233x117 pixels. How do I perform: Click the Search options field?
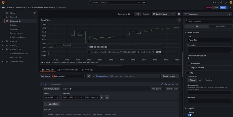pos(209,21)
